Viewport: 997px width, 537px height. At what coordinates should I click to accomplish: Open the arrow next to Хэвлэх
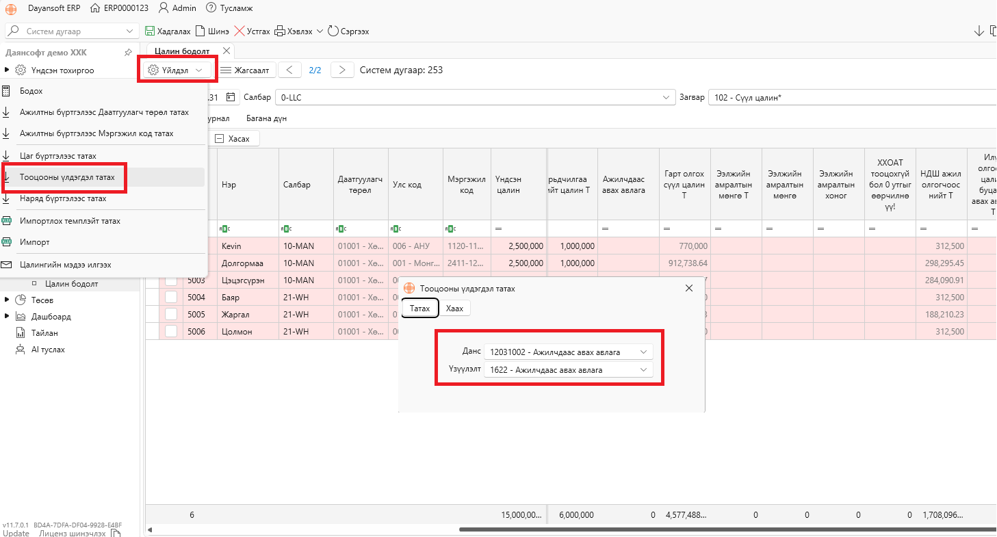[320, 31]
